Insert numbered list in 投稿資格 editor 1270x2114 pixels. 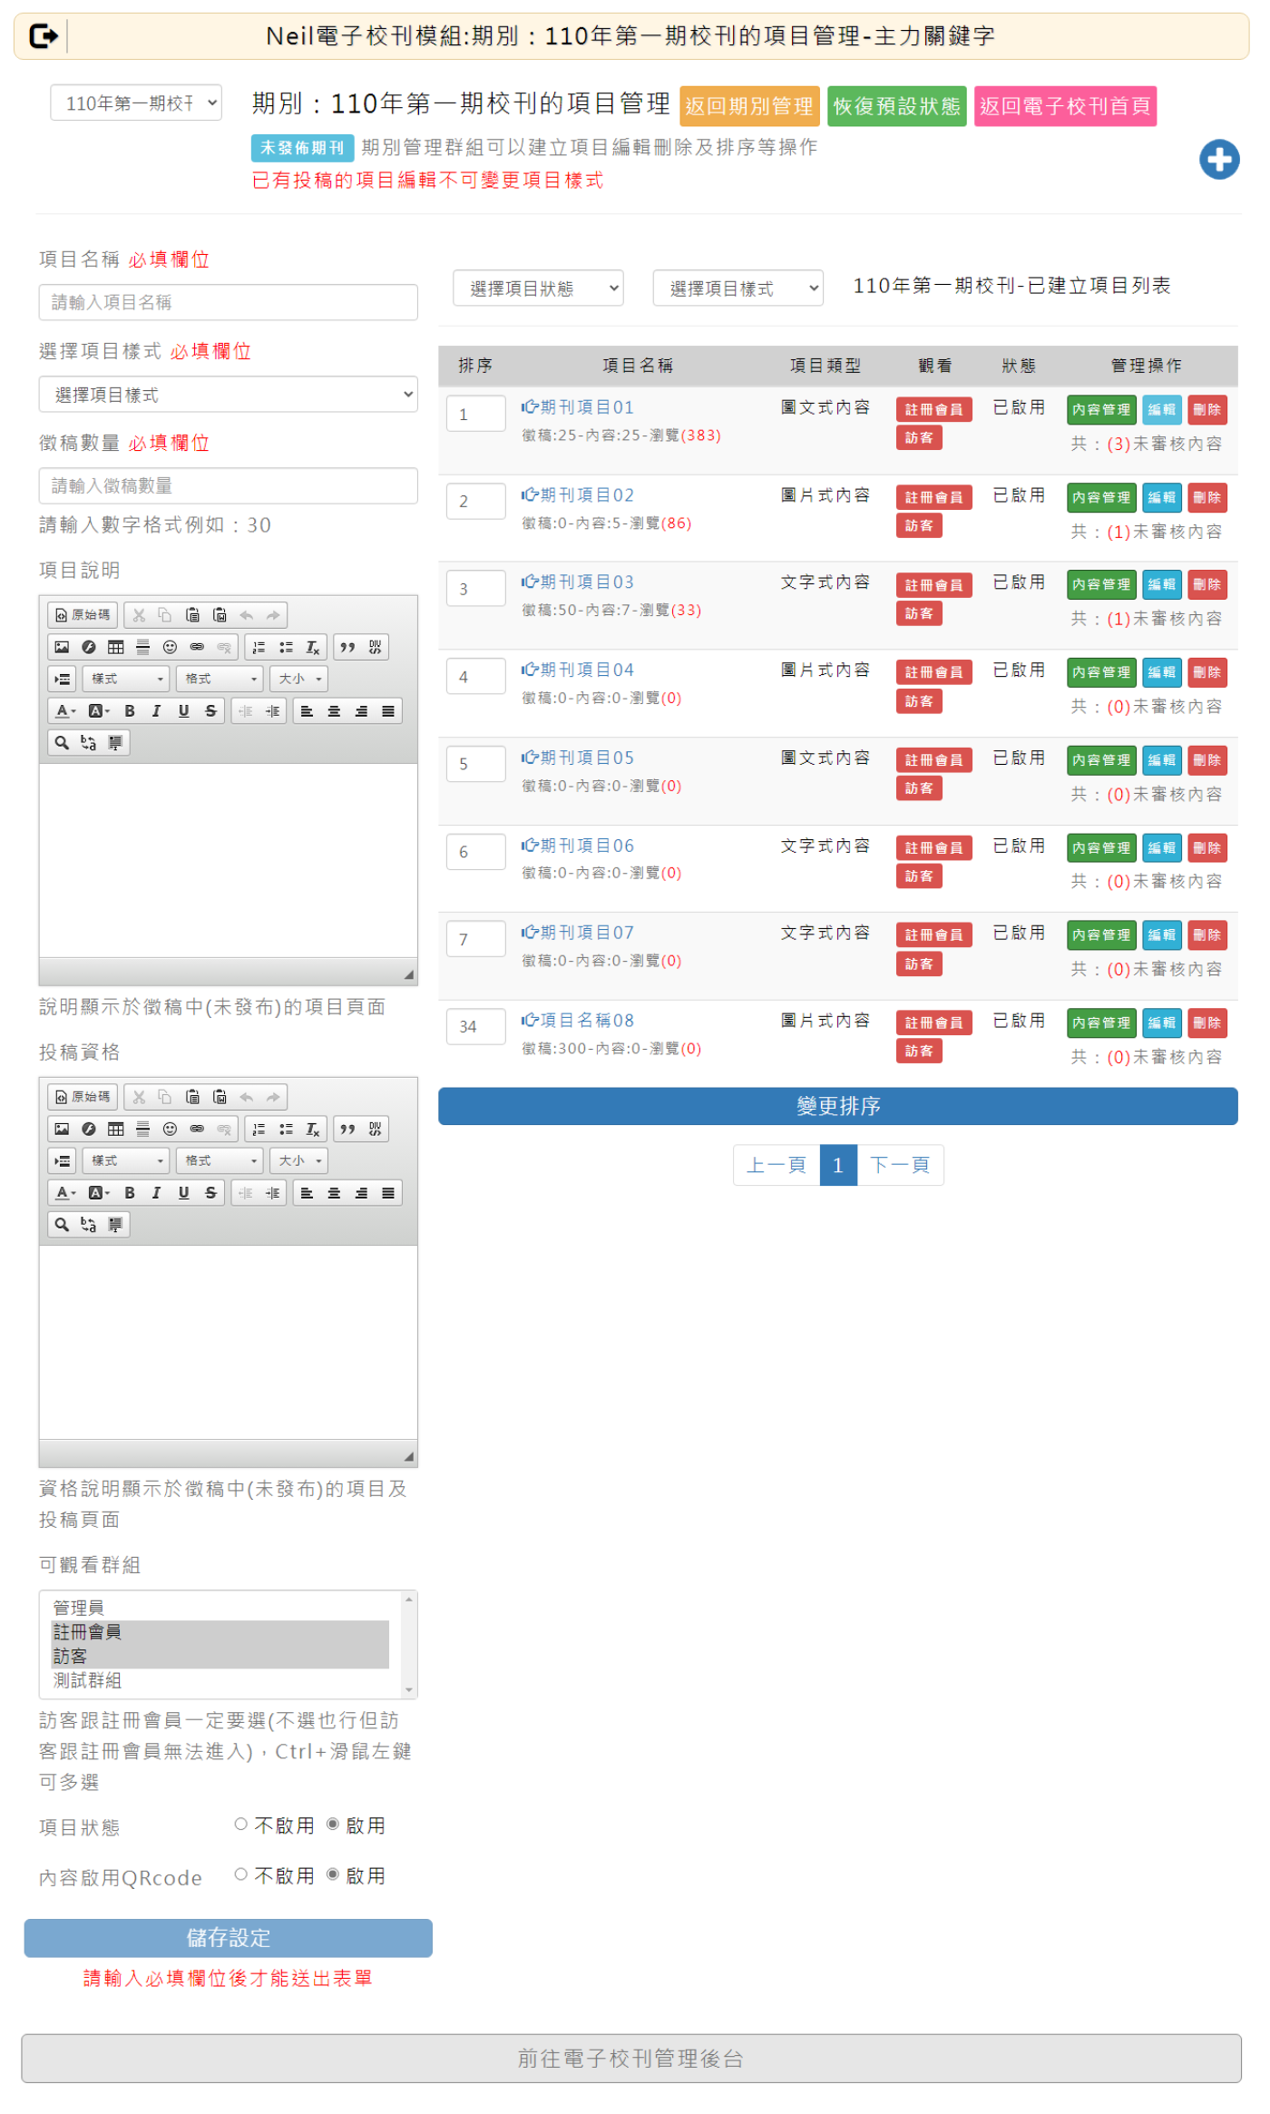click(x=259, y=1129)
